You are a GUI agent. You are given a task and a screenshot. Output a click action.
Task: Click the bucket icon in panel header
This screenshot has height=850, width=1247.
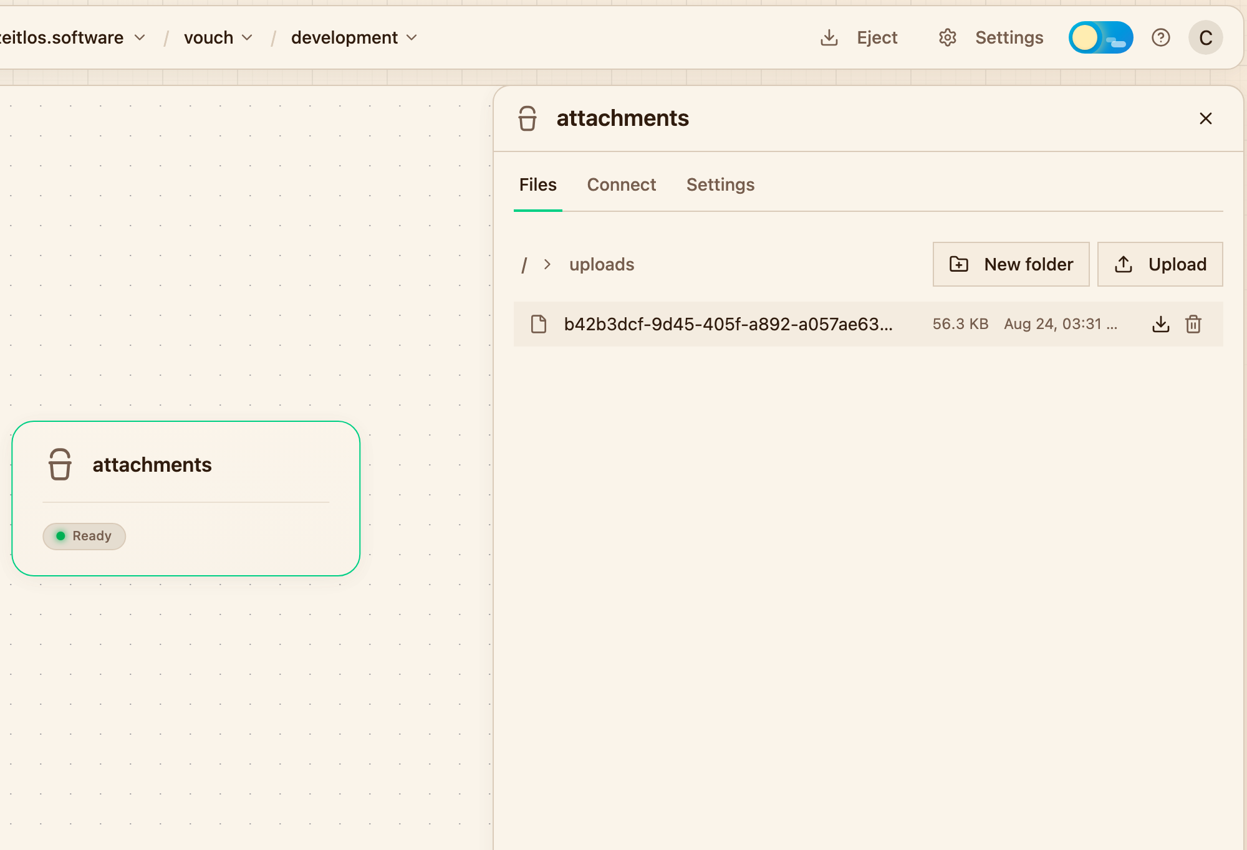pos(527,118)
